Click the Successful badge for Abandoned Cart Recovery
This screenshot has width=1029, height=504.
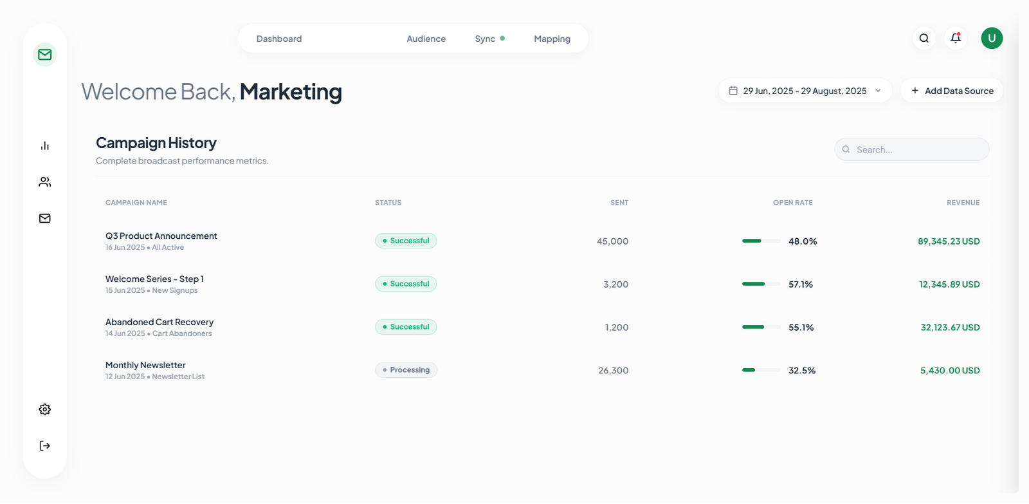coord(406,327)
